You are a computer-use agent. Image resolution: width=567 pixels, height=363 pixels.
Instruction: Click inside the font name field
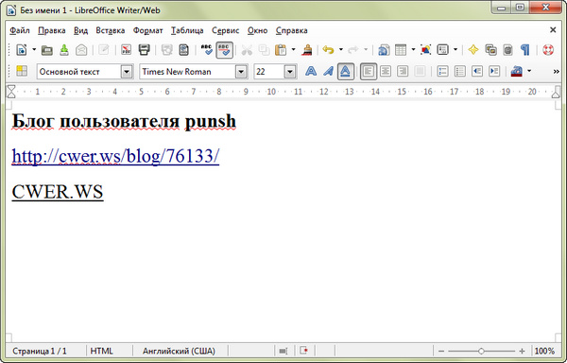187,72
